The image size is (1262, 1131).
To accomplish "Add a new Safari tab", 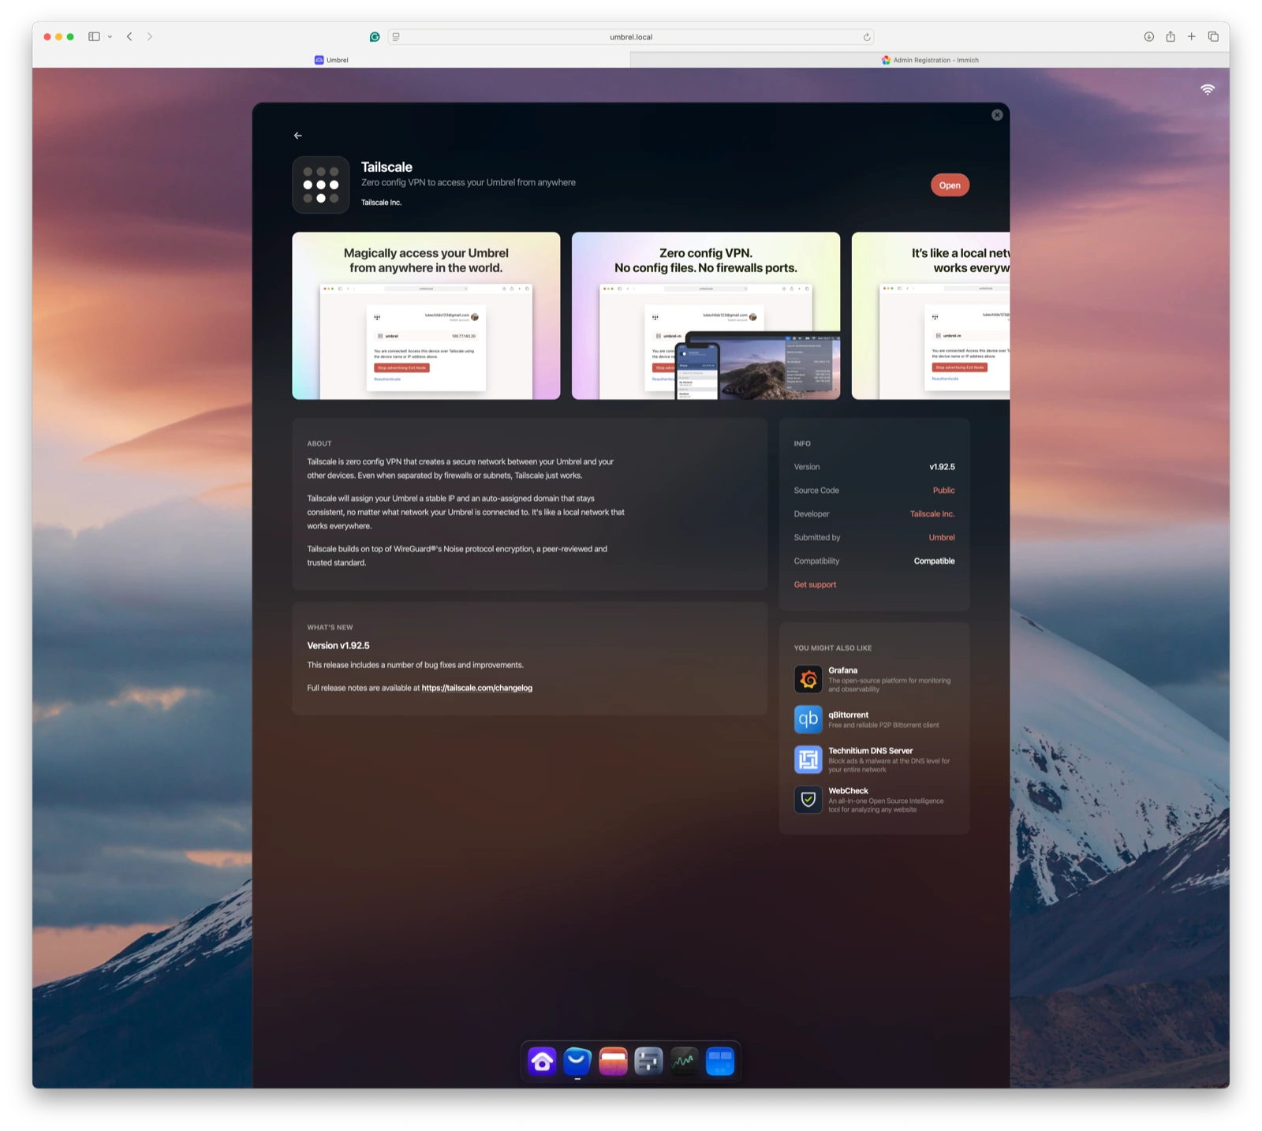I will tap(1192, 36).
